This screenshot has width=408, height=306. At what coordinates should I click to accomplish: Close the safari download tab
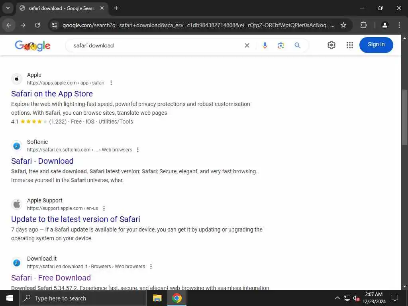click(x=102, y=8)
